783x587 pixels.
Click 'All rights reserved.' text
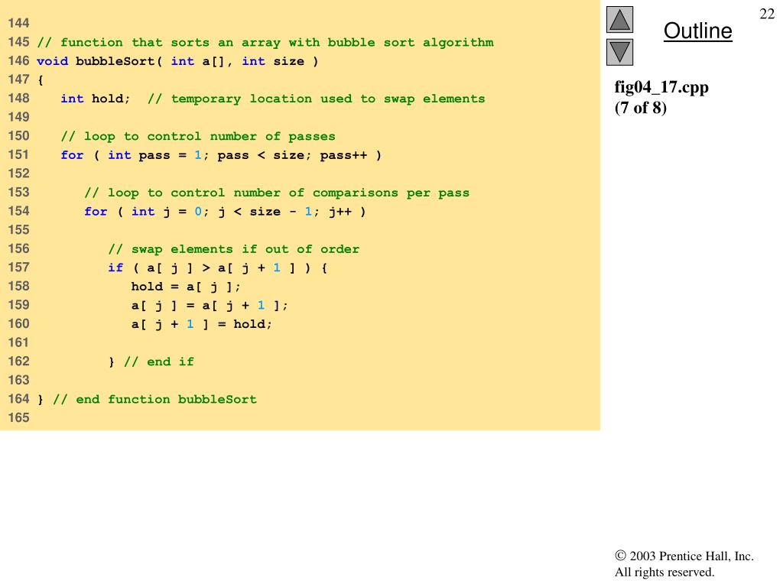[x=664, y=572]
